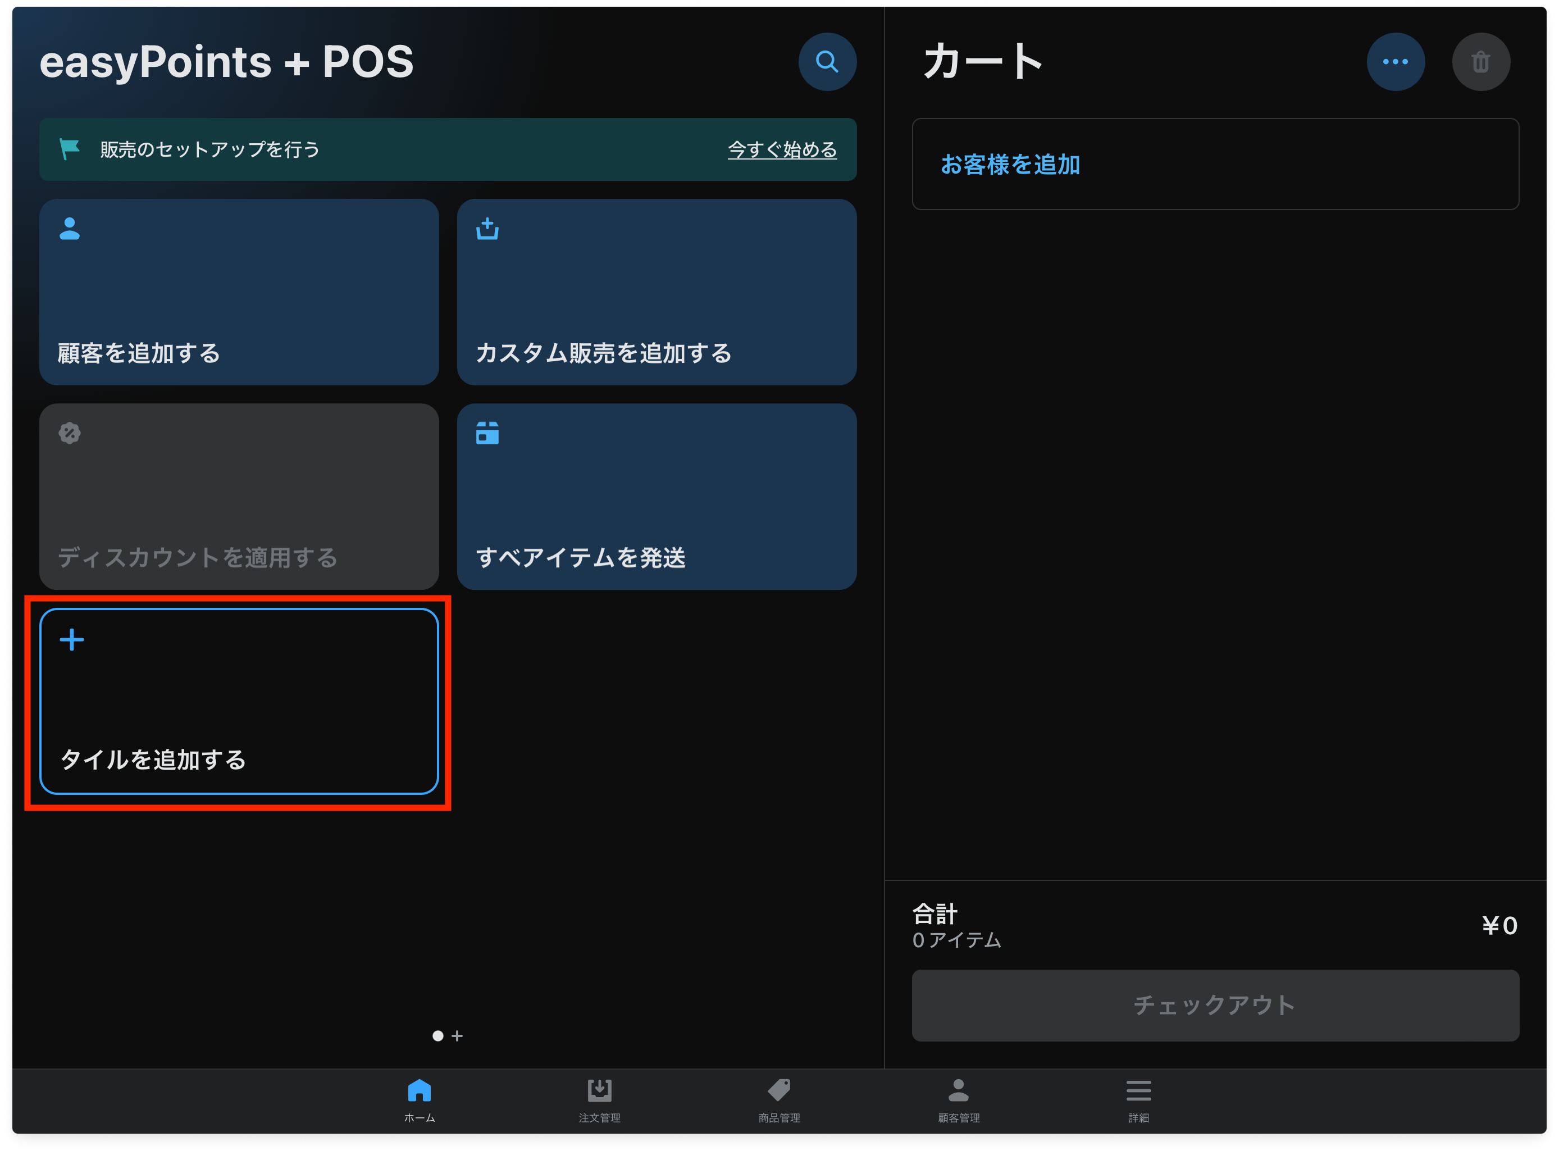Click the 販売のセットアップを行う banner text
Viewport: 1559px width, 1155px height.
[x=209, y=149]
